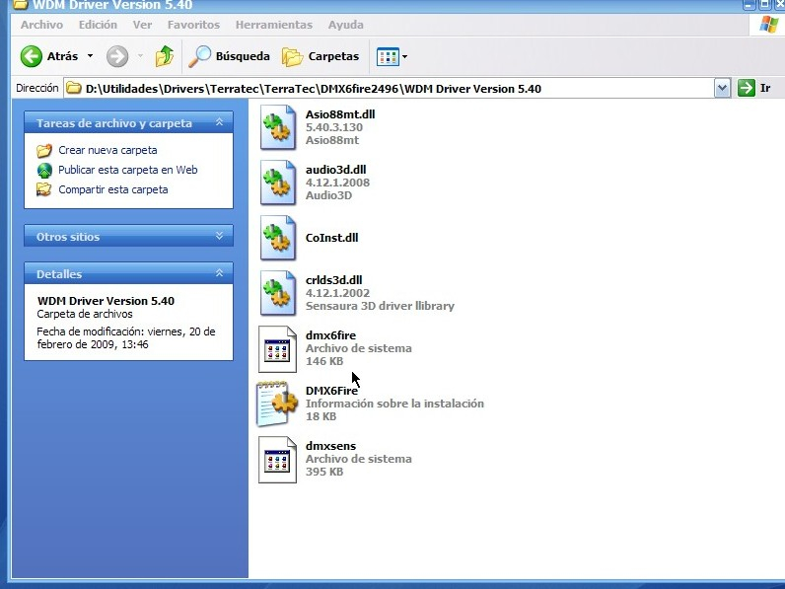
Task: Click the gray Forward arrow button
Action: point(117,56)
